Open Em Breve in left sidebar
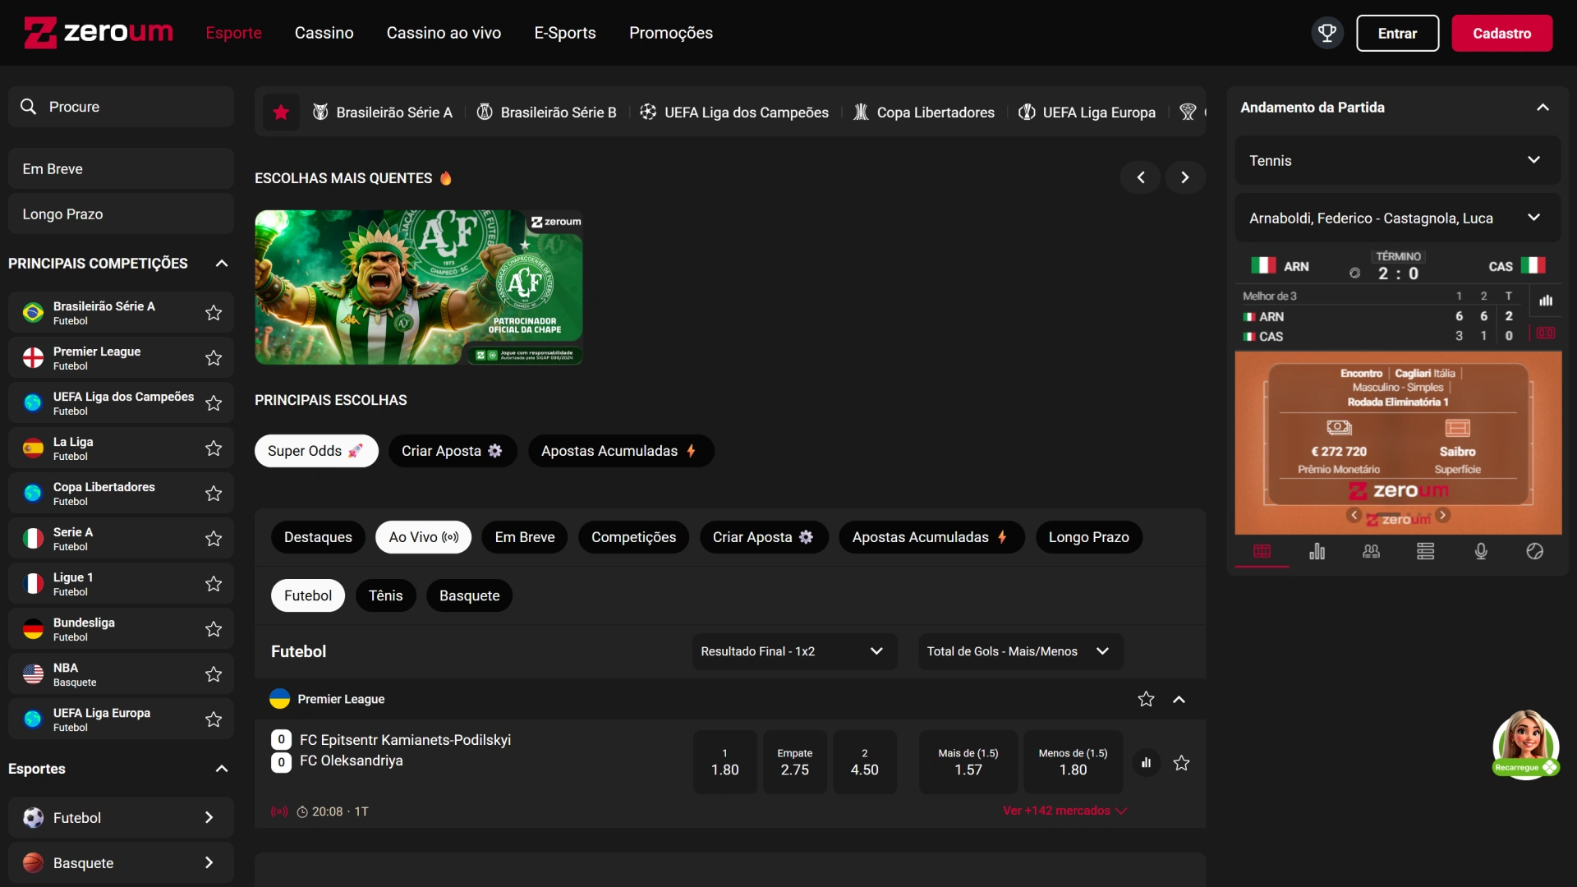Screen dimensions: 1577x887 121,168
